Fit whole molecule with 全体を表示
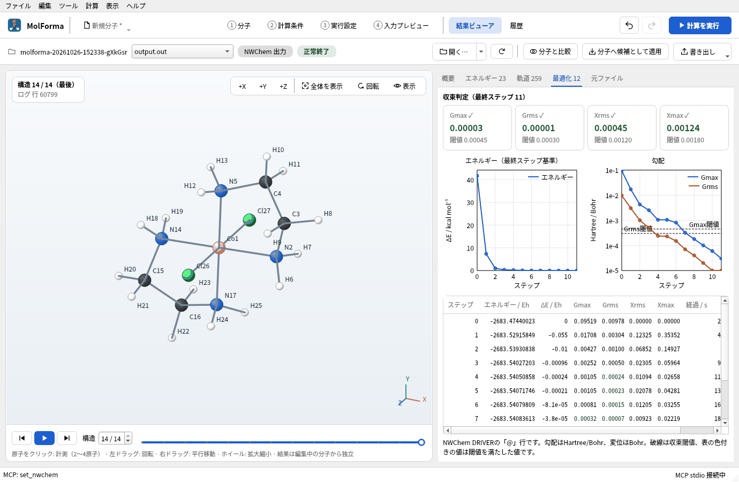The height and width of the screenshot is (482, 739). [x=322, y=86]
